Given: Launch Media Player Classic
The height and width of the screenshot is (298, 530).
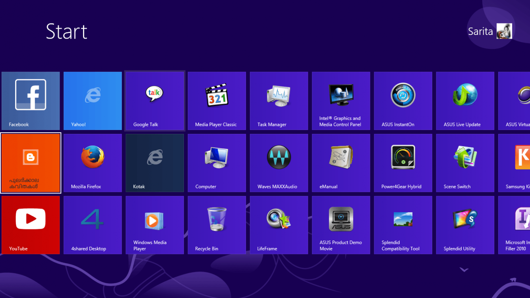Looking at the screenshot, I should tap(217, 101).
